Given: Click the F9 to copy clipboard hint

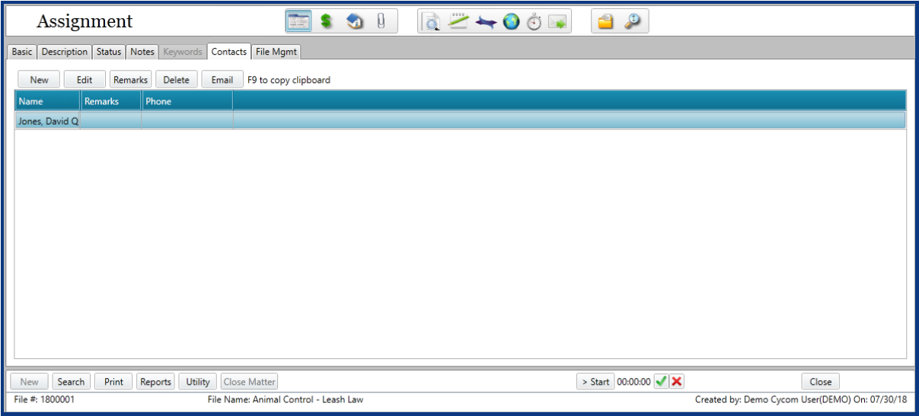Looking at the screenshot, I should pyautogui.click(x=289, y=80).
